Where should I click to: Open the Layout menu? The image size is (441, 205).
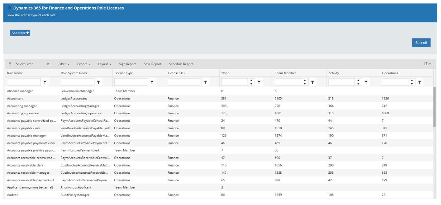click(x=105, y=64)
